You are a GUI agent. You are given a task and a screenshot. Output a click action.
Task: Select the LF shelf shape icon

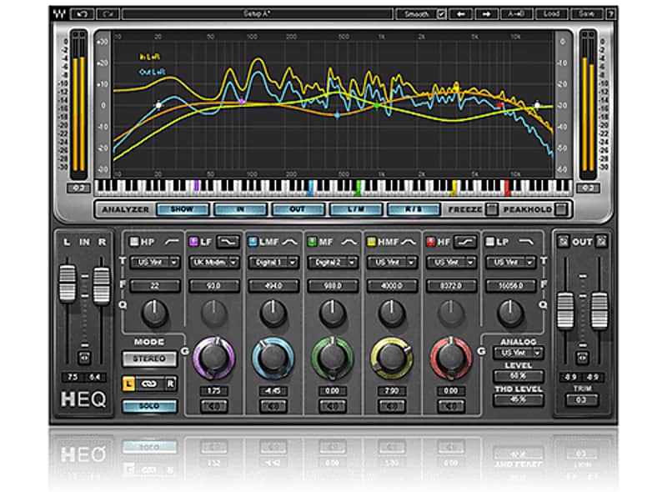(x=228, y=242)
